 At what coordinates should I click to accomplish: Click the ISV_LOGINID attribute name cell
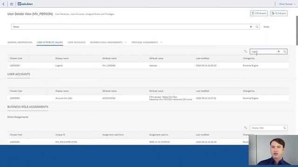[x=109, y=66]
